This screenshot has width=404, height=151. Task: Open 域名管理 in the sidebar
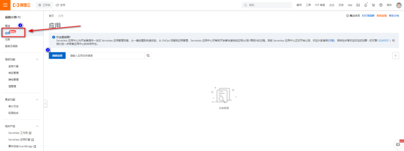coord(13,73)
